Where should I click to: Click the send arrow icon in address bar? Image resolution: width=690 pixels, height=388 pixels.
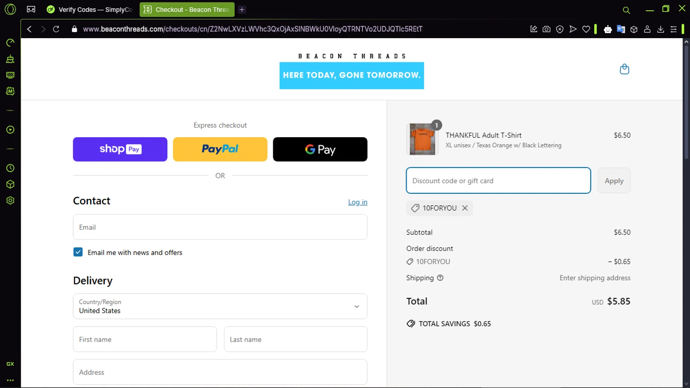573,29
